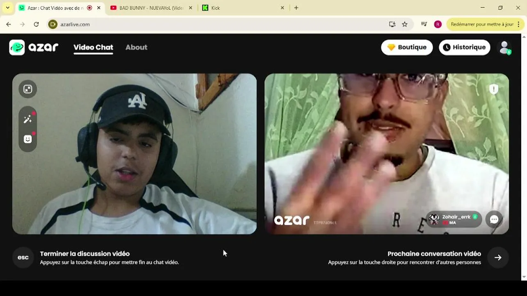Close the Azar browser tab

pyautogui.click(x=99, y=8)
